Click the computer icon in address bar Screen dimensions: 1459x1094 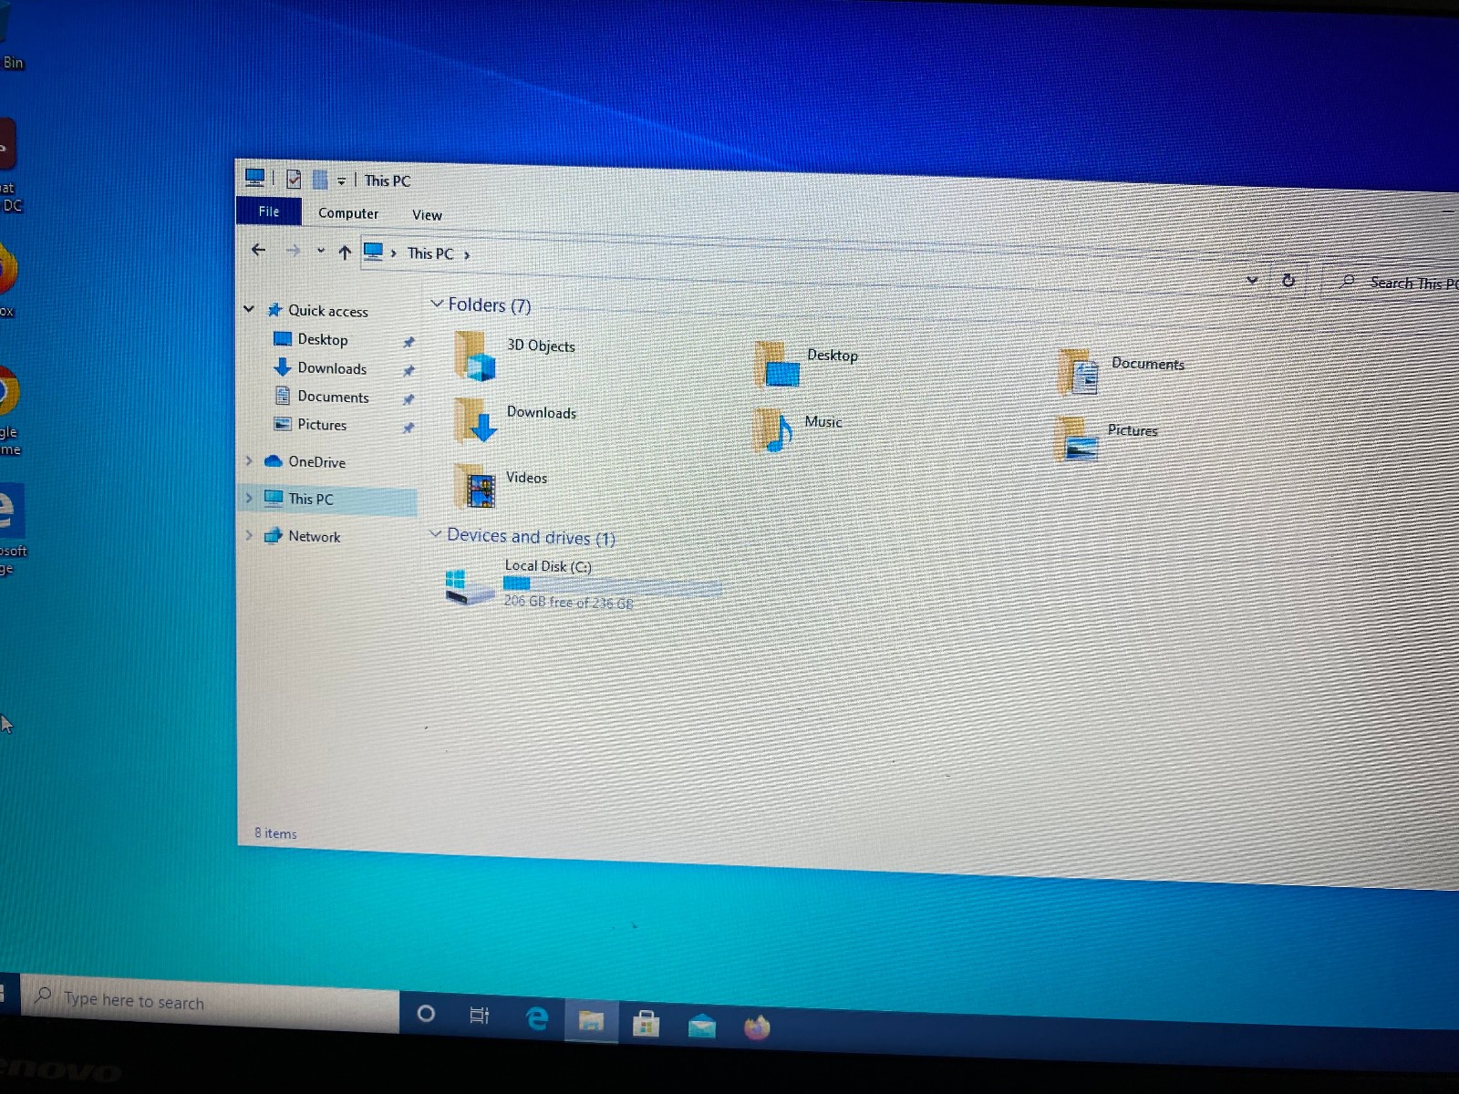[x=373, y=251]
